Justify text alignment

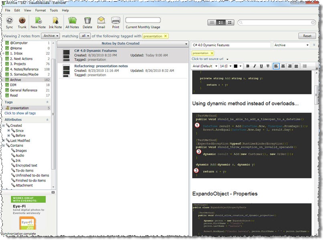(x=296, y=66)
